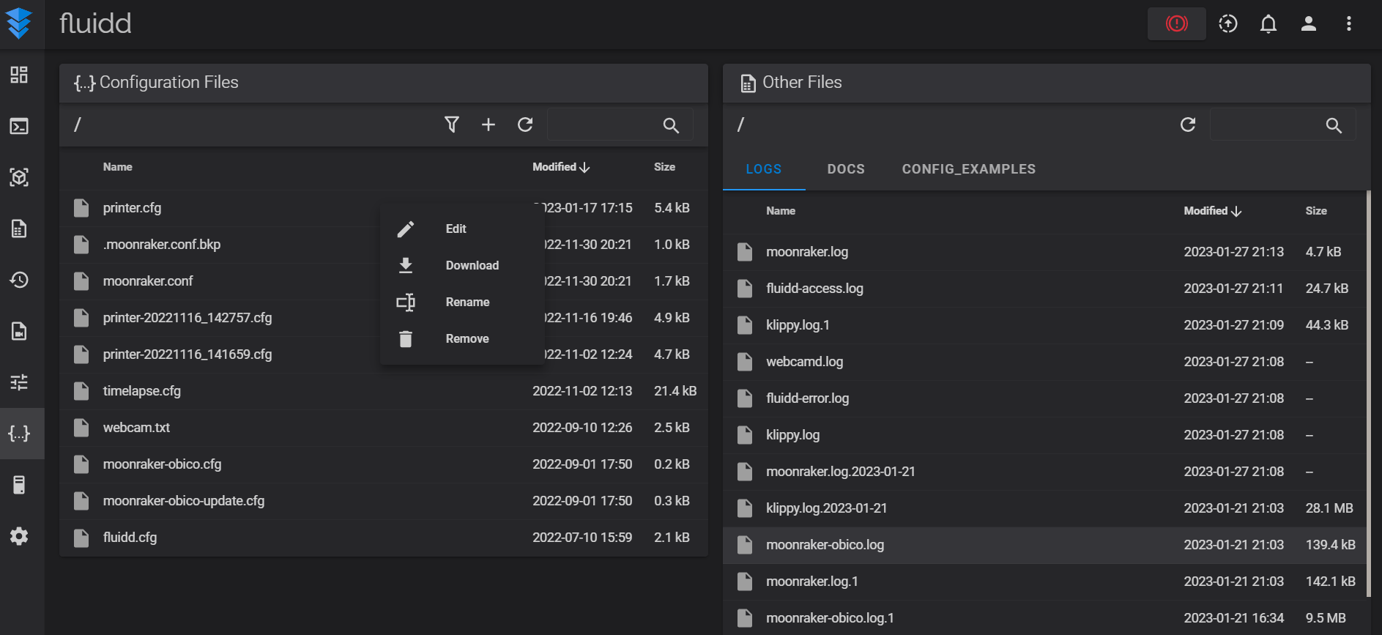Select printer-20221116_142757.cfg file
The height and width of the screenshot is (635, 1382).
point(384,318)
